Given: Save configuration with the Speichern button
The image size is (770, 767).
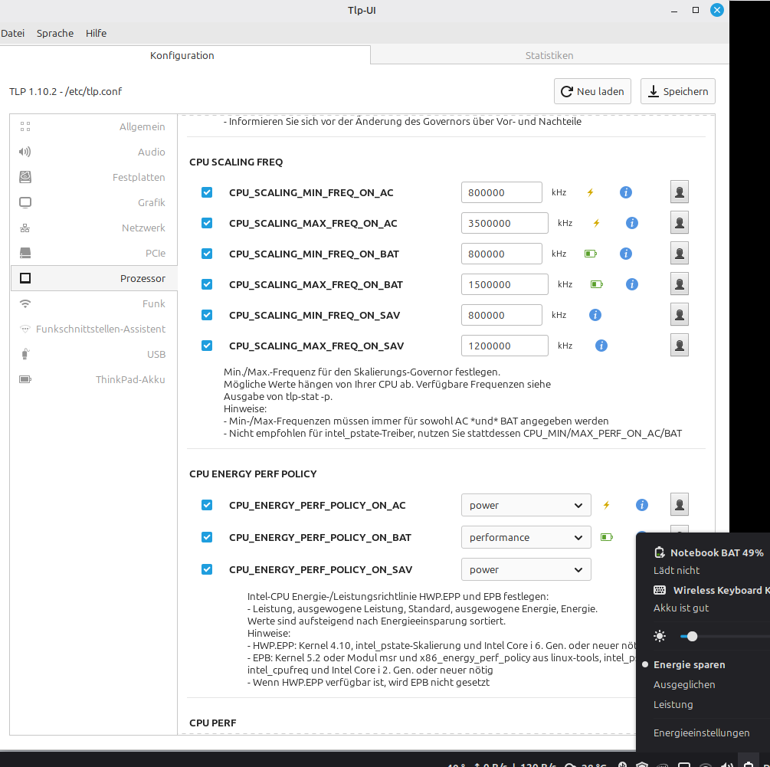Looking at the screenshot, I should coord(678,91).
